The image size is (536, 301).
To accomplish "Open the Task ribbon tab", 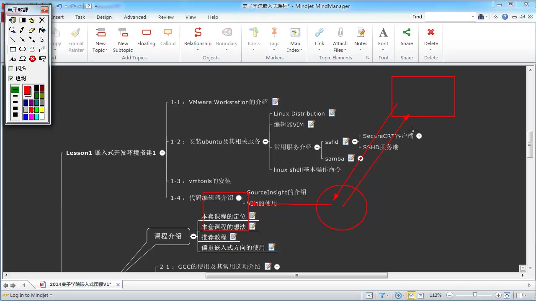I will pyautogui.click(x=80, y=17).
